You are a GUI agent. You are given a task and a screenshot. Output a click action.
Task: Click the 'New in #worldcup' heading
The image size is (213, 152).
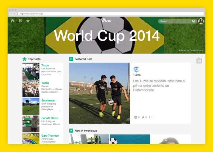click(x=86, y=131)
